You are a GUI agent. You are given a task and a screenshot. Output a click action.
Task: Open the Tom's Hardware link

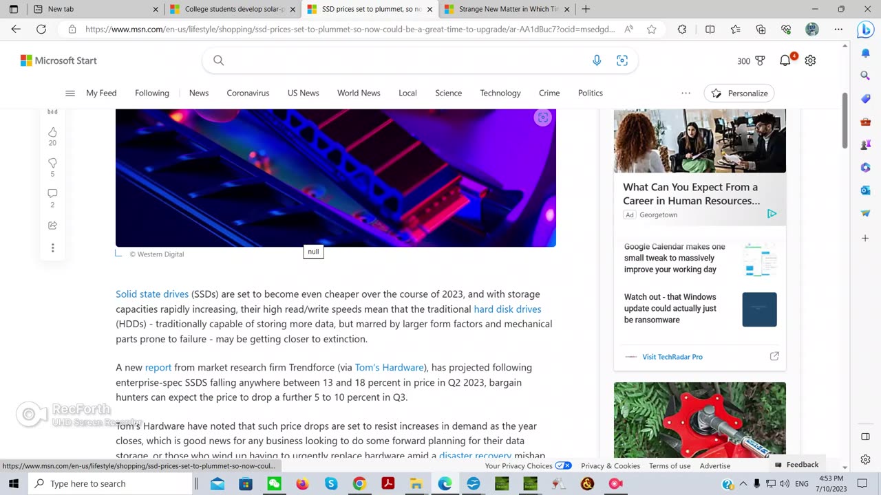click(x=389, y=368)
